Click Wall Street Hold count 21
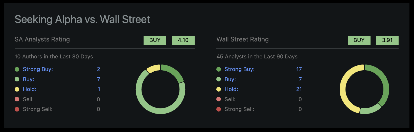414x132 pixels. tap(299, 89)
